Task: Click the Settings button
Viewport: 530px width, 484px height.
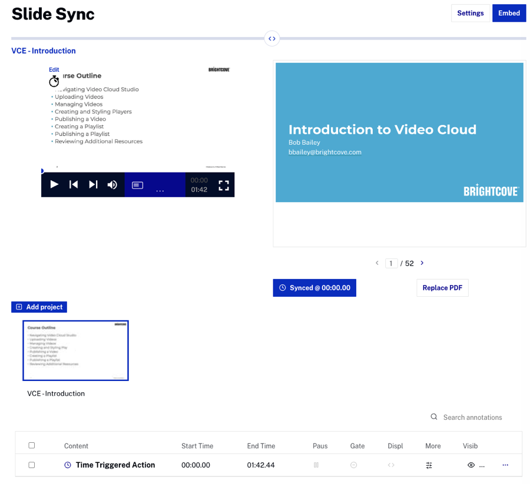Action: point(470,13)
